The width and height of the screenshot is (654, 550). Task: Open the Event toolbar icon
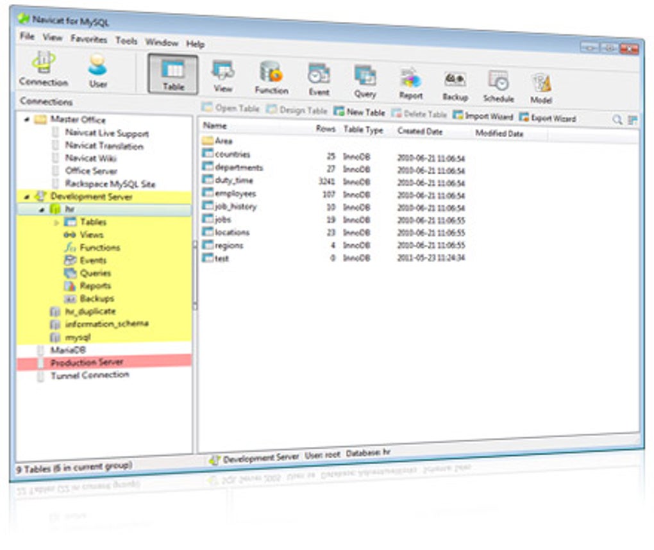pyautogui.click(x=319, y=79)
